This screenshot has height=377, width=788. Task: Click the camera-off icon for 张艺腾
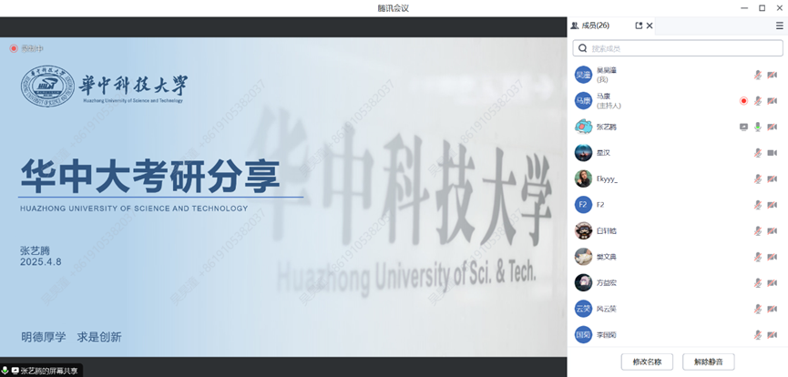click(772, 127)
